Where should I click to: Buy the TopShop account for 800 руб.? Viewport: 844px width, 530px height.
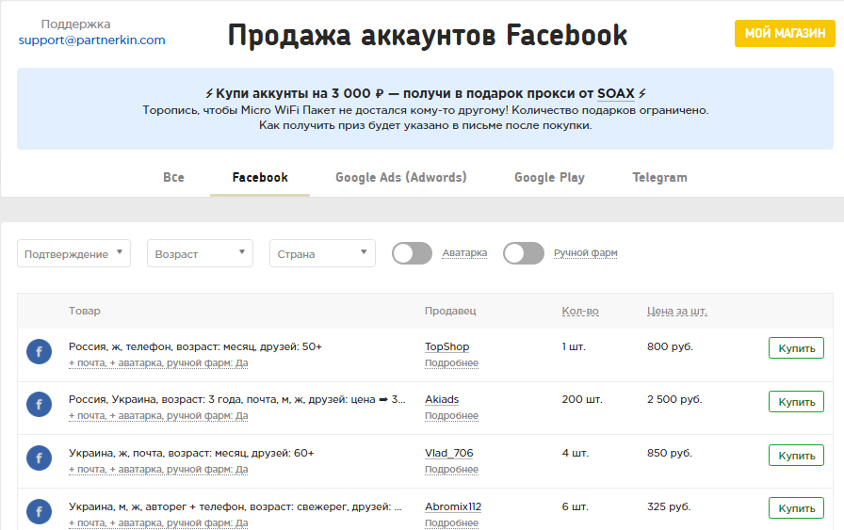coord(796,347)
